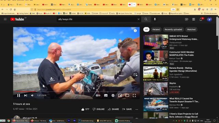Open the Windows notification center
The image size is (219, 123).
tap(215, 121)
